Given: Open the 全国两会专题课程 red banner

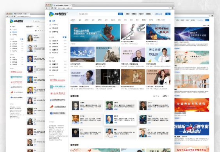Looking at the screenshot, I should pyautogui.click(x=192, y=105).
